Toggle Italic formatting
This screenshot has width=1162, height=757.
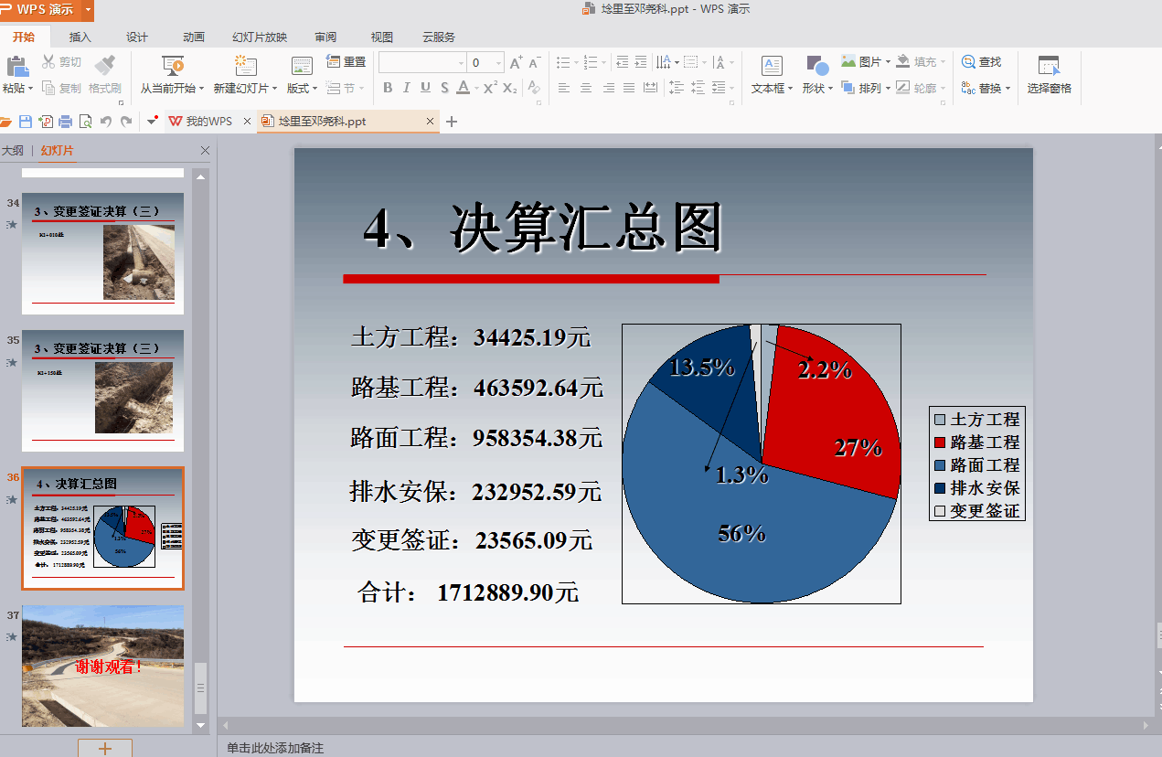point(407,88)
